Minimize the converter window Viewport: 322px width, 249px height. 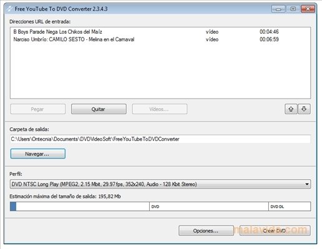pyautogui.click(x=278, y=9)
